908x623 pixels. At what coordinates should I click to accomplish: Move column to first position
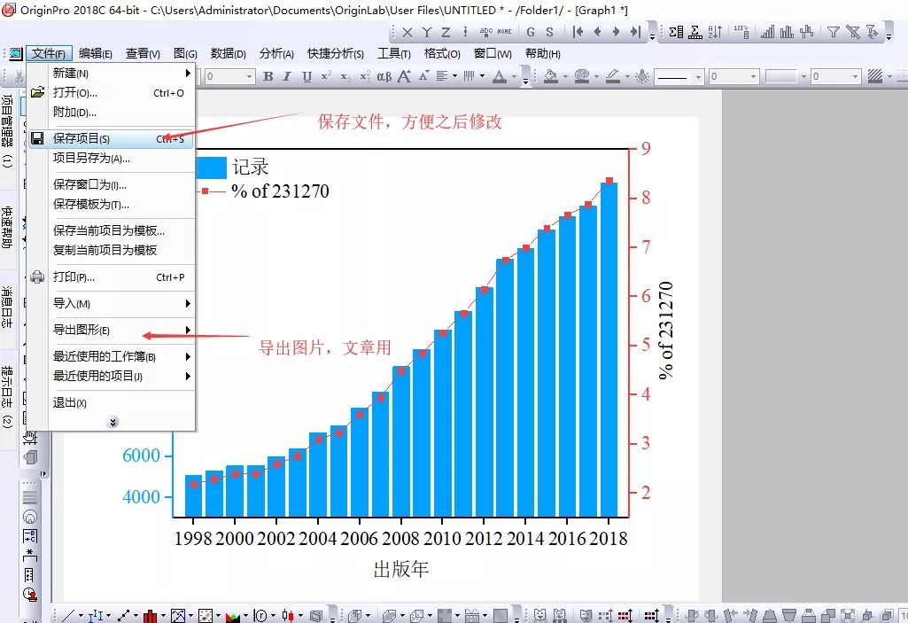click(x=578, y=33)
